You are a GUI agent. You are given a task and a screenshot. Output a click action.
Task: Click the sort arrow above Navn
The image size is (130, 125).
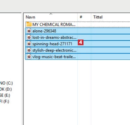click(x=51, y=14)
